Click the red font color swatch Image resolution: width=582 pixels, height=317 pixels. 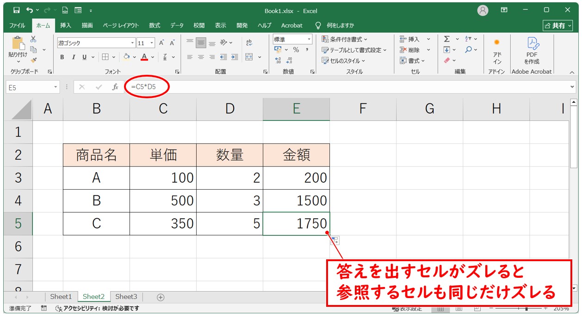144,60
